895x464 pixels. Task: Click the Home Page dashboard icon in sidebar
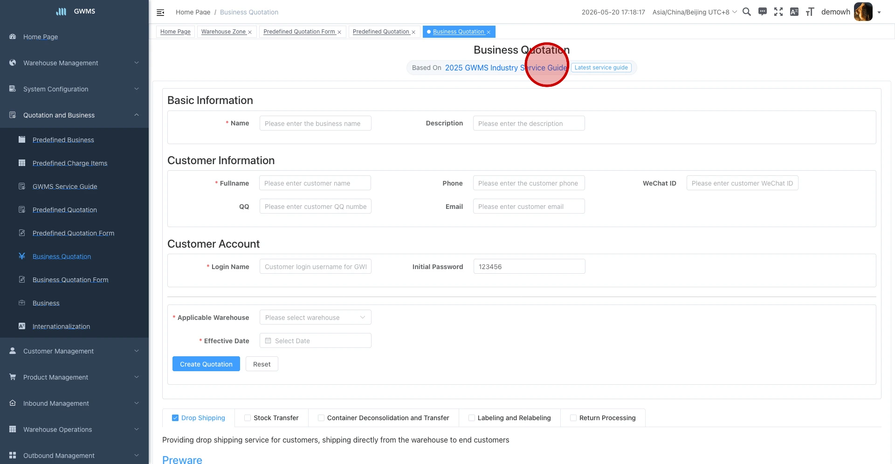[13, 36]
